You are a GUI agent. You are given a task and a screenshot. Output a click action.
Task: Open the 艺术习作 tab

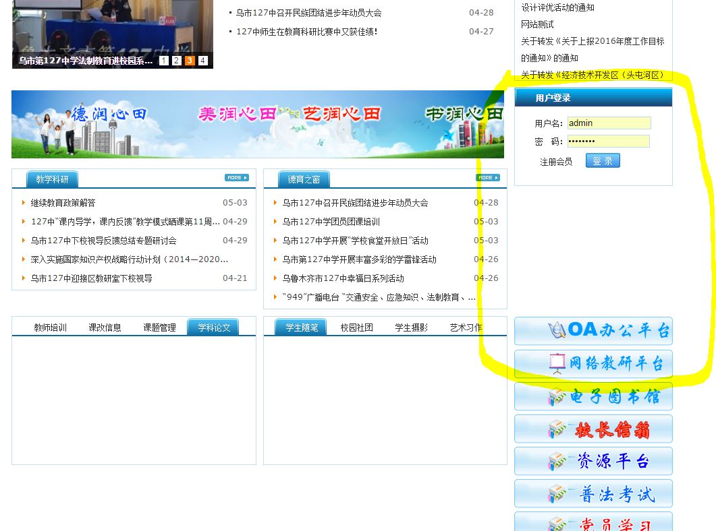[x=466, y=327]
